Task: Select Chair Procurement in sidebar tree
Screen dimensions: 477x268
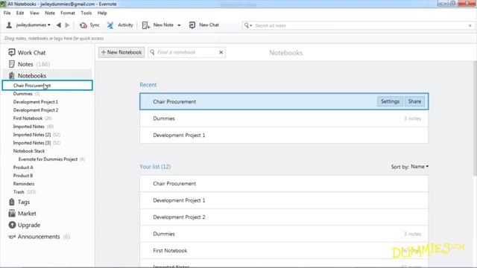Action: pos(47,86)
